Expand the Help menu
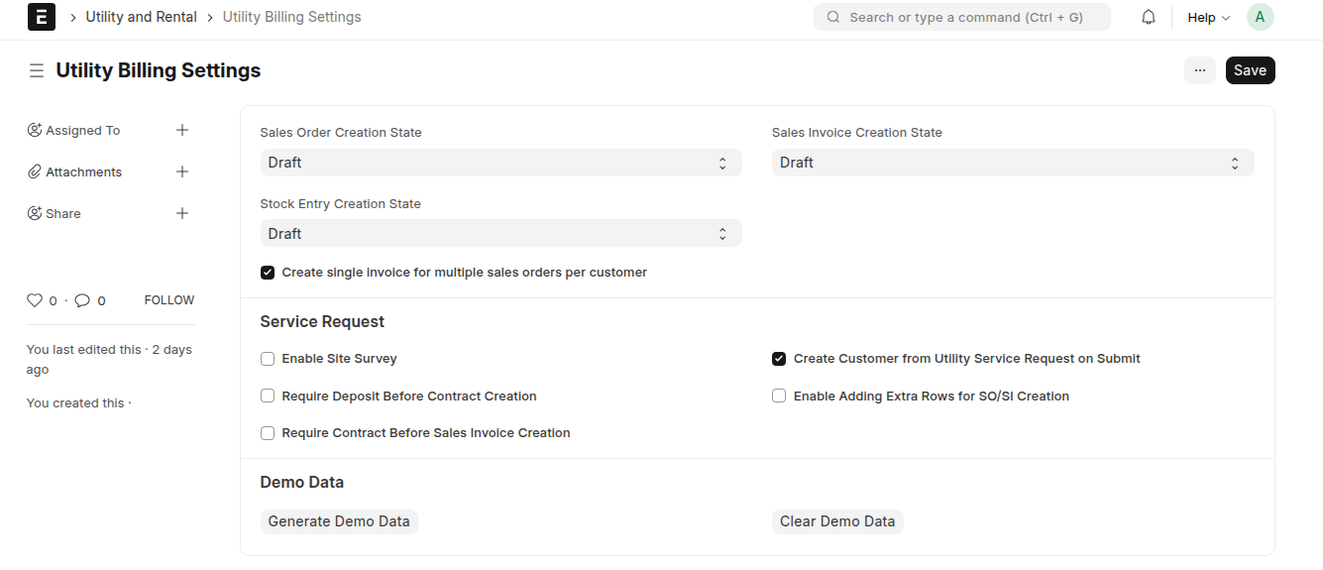 (1208, 17)
